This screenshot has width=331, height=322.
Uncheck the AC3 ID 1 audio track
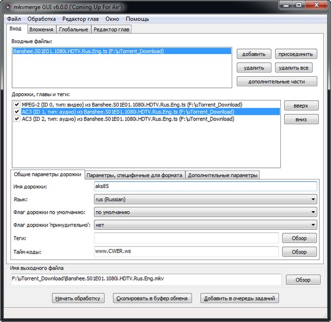point(16,112)
